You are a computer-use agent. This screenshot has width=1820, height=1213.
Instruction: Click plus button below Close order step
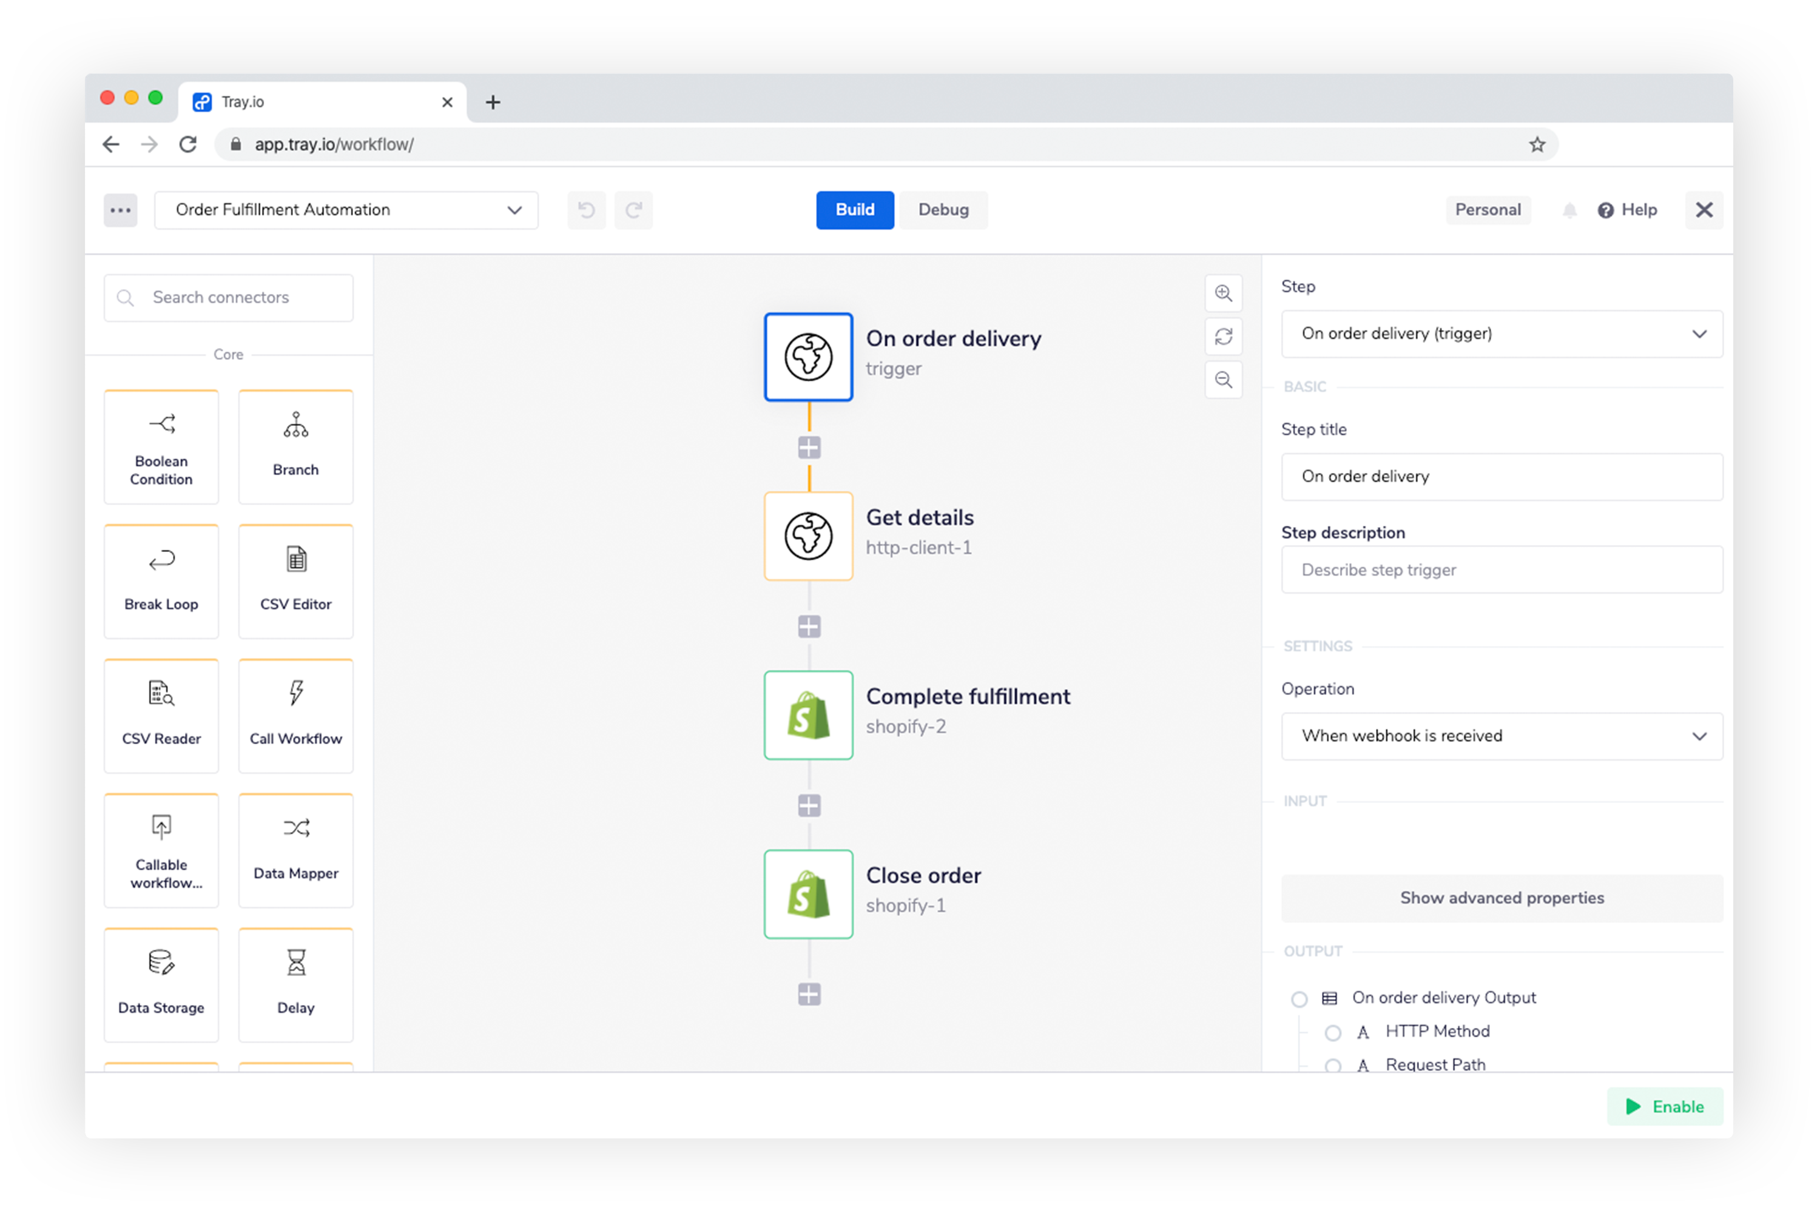[x=809, y=993]
